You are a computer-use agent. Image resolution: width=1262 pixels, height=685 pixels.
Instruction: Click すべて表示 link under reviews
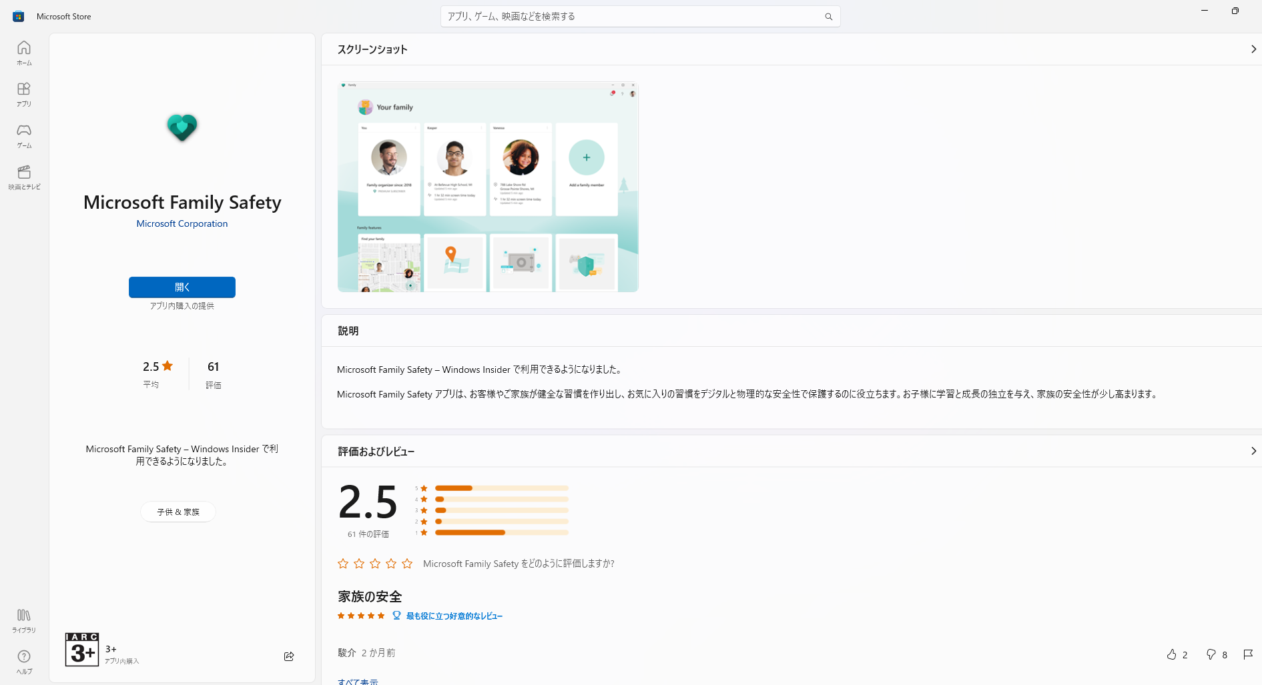(358, 681)
